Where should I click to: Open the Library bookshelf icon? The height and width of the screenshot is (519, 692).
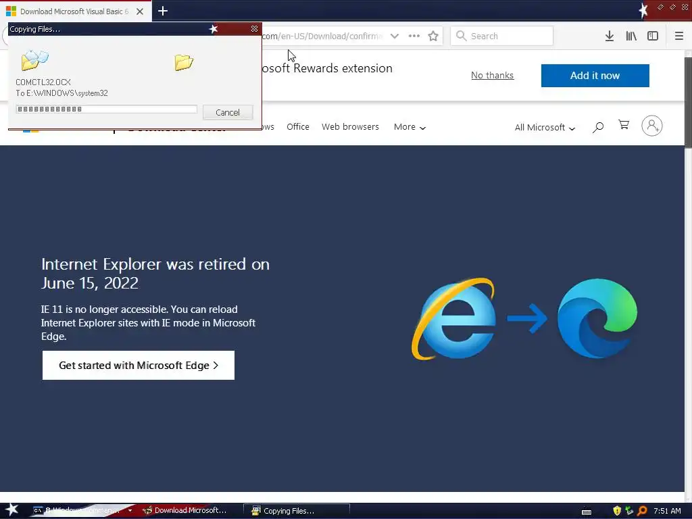631,36
